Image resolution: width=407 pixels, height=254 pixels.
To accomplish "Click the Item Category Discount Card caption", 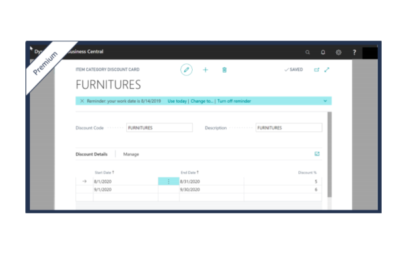I will coord(107,69).
